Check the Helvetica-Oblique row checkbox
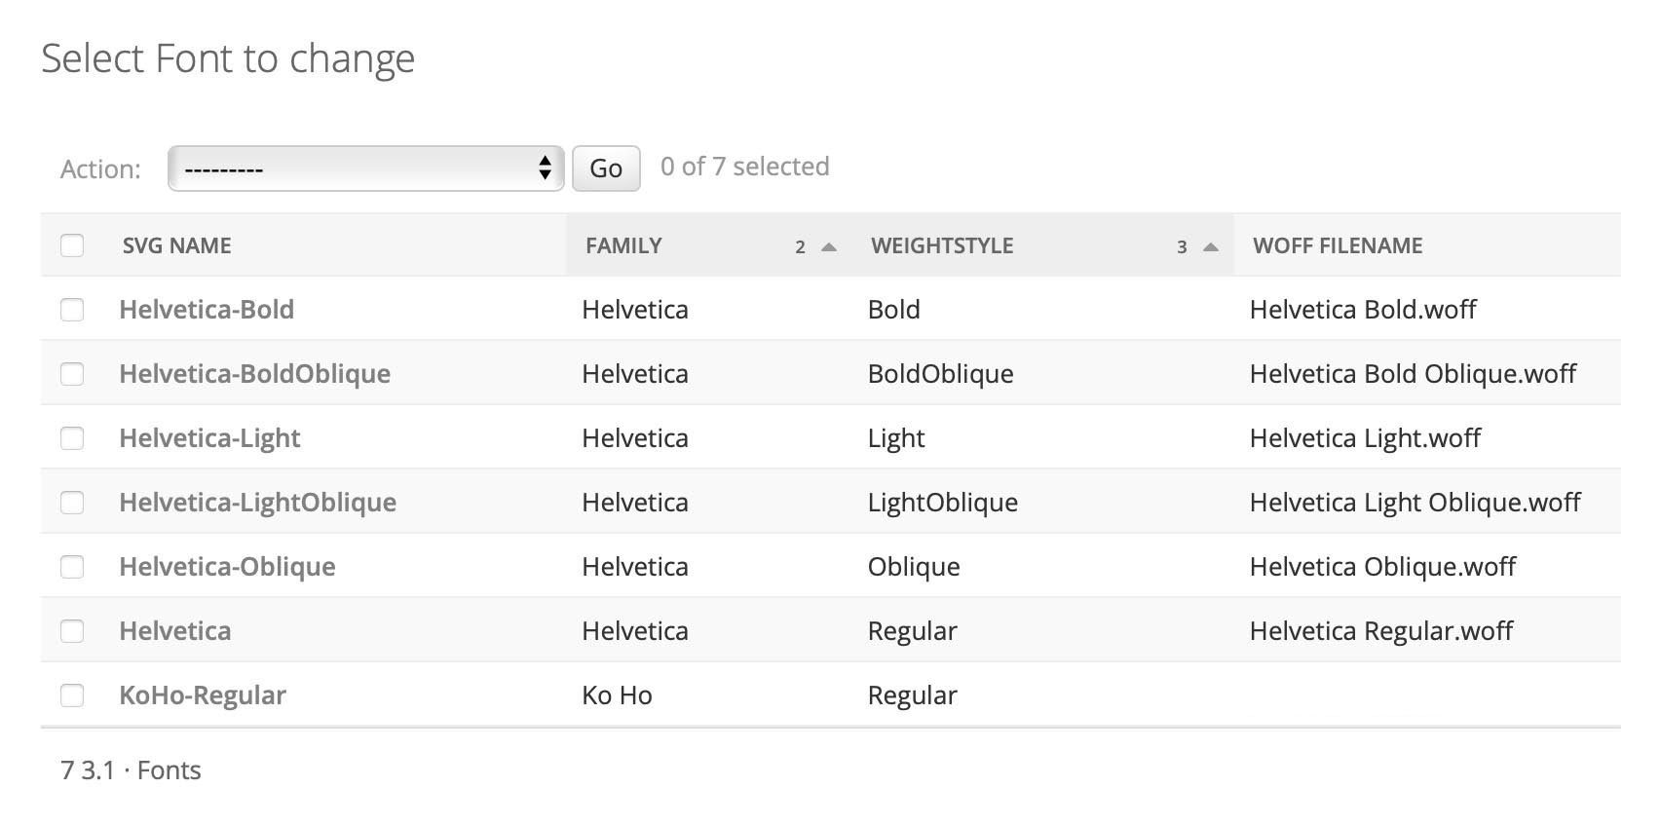This screenshot has width=1660, height=826. (x=72, y=567)
